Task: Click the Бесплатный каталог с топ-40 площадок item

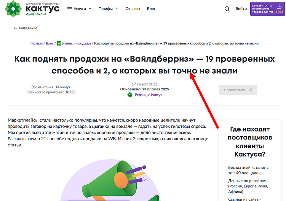Action: coord(248,170)
